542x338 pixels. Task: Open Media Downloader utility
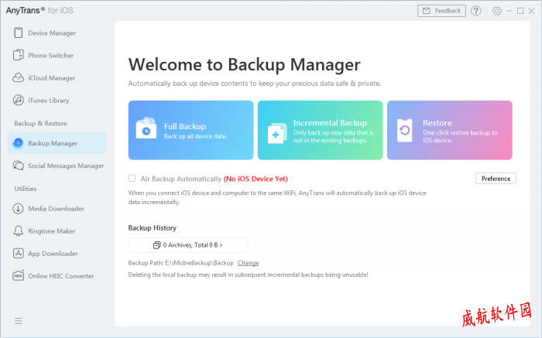57,209
